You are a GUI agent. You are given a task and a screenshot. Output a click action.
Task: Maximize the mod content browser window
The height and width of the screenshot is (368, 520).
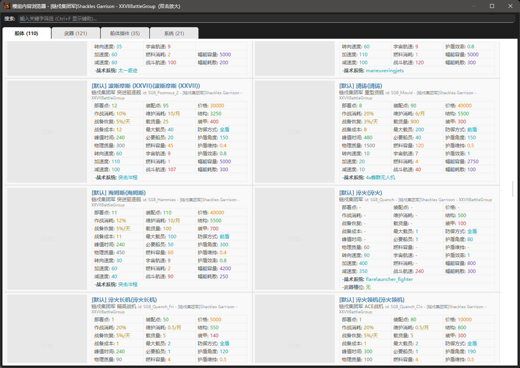pyautogui.click(x=492, y=6)
